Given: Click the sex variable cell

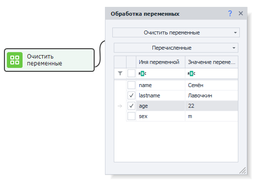Looking at the screenshot, I should (160, 116).
